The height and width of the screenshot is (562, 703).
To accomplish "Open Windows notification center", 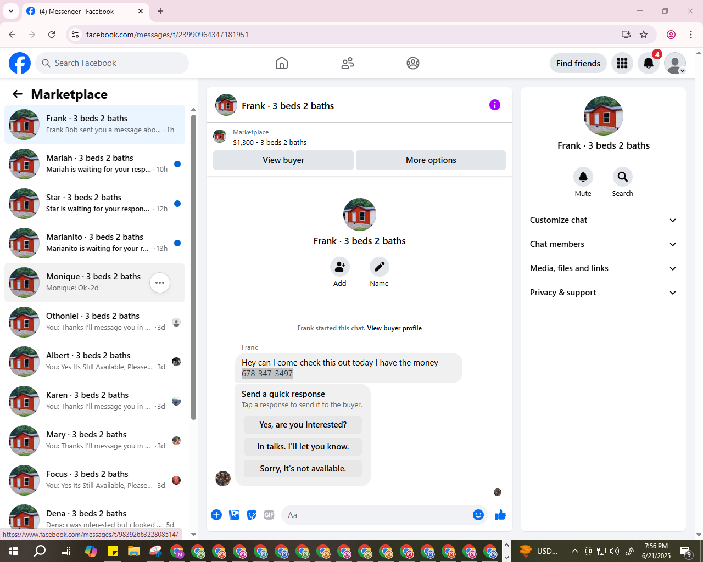I will click(x=686, y=551).
